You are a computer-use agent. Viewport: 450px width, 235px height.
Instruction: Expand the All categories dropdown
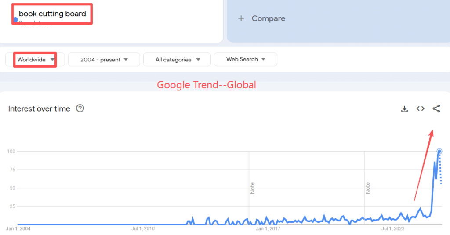[x=177, y=60]
